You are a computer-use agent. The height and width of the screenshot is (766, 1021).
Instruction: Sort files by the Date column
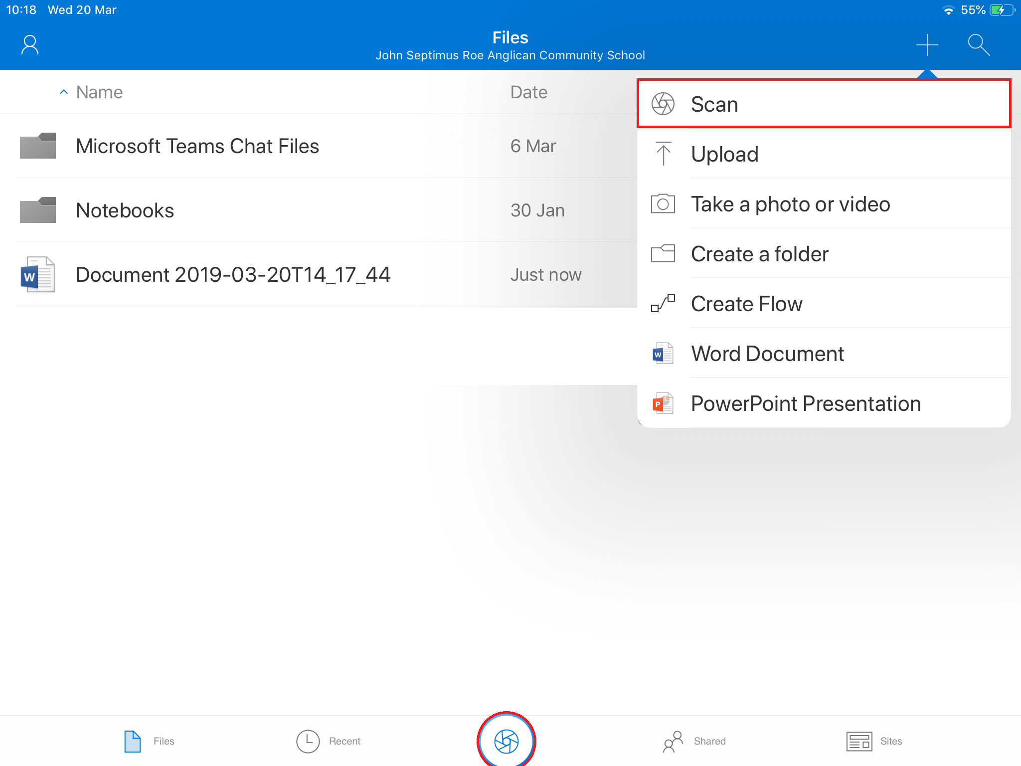click(x=528, y=92)
